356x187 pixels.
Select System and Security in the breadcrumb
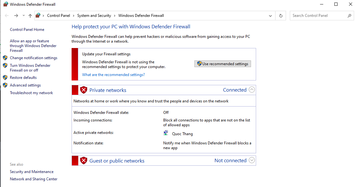coord(94,16)
